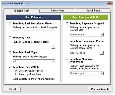Screen dimensions: 115x95
Task: Enable Search by Managing Accountant checkbox
Action: pyautogui.click(x=67, y=60)
